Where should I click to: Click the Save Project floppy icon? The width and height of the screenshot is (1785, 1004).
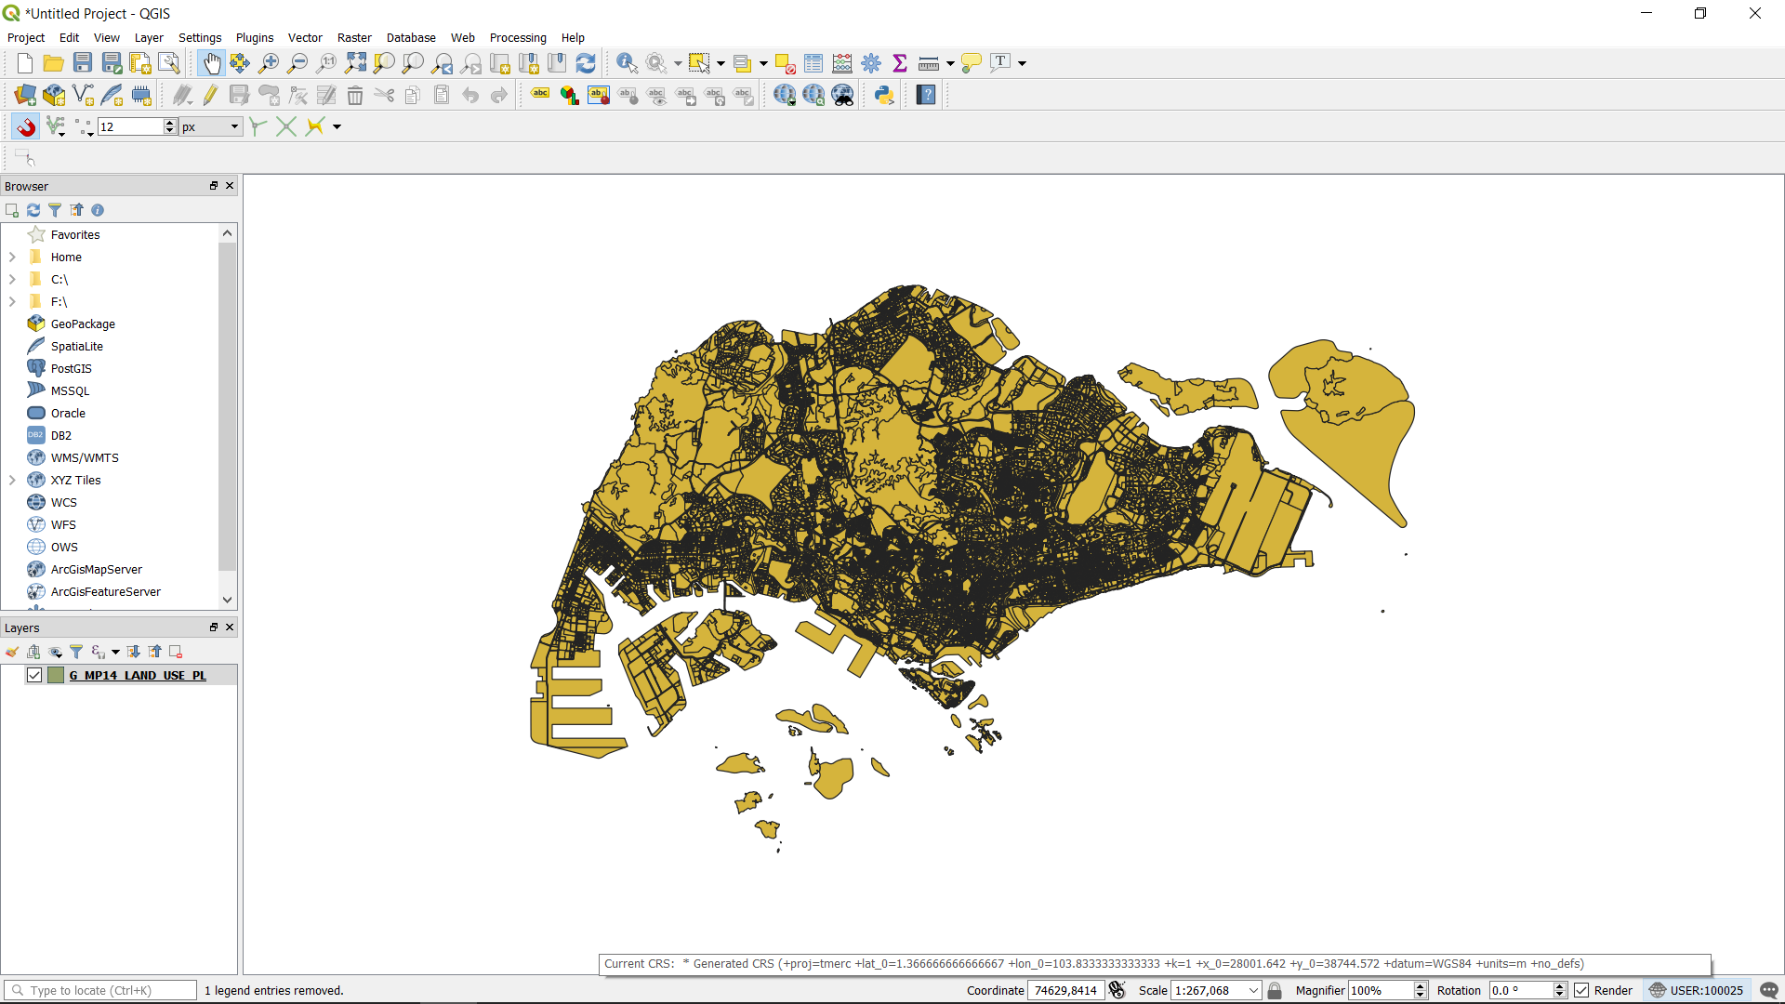[x=83, y=63]
